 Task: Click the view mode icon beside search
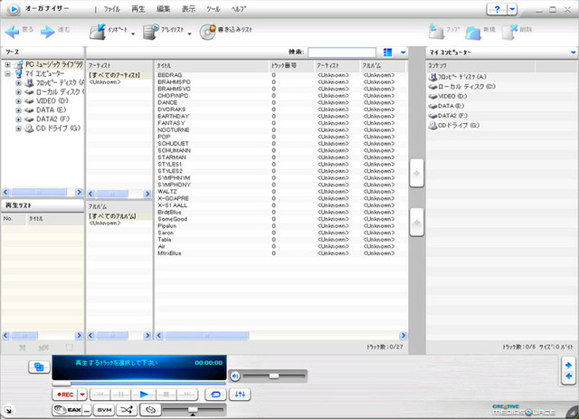point(387,52)
